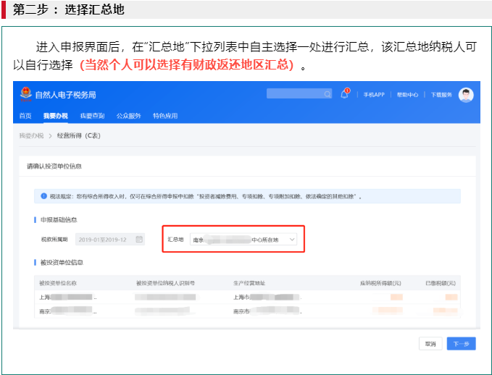Click the search magnifier icon
492x375 pixels.
point(328,94)
